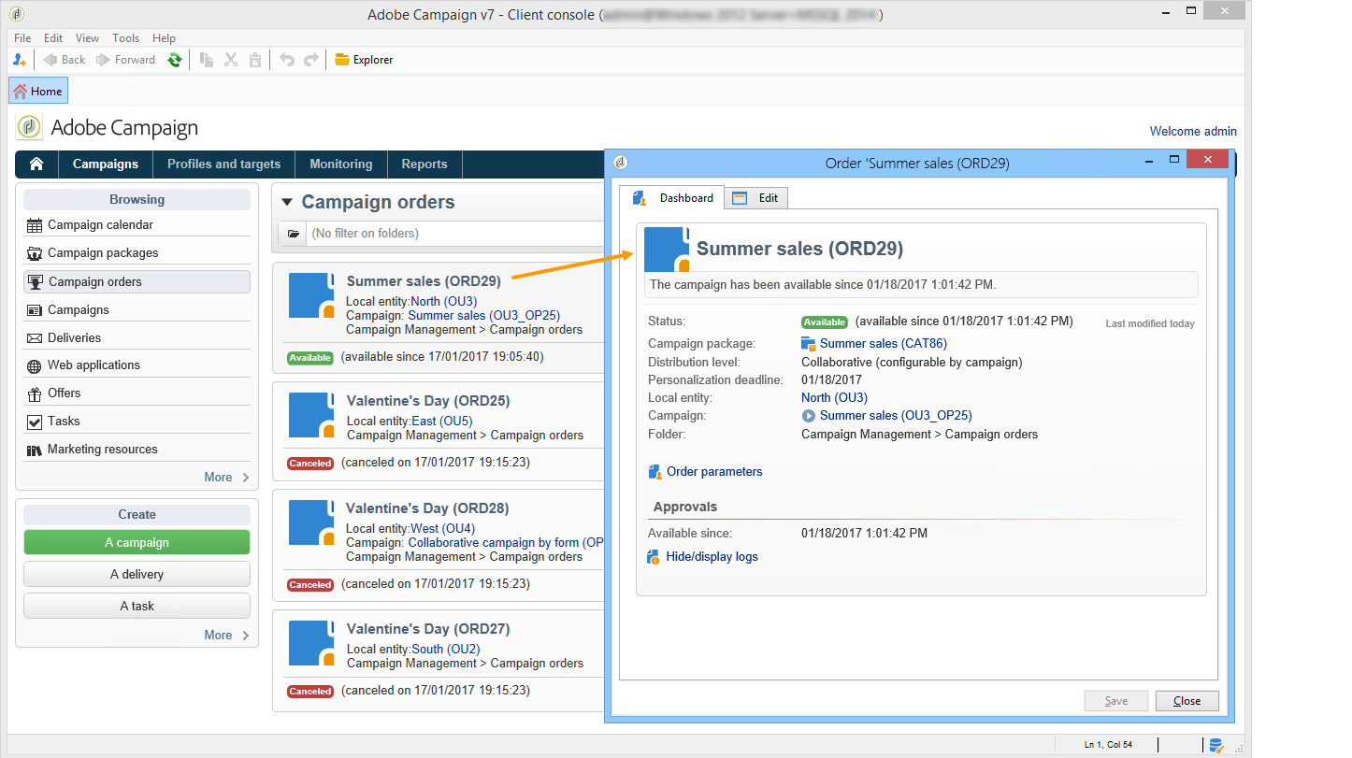The height and width of the screenshot is (758, 1352).
Task: Click the 'A delivery' create button
Action: click(137, 574)
